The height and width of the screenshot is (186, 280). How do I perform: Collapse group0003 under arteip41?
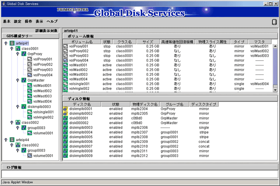(x=17, y=128)
